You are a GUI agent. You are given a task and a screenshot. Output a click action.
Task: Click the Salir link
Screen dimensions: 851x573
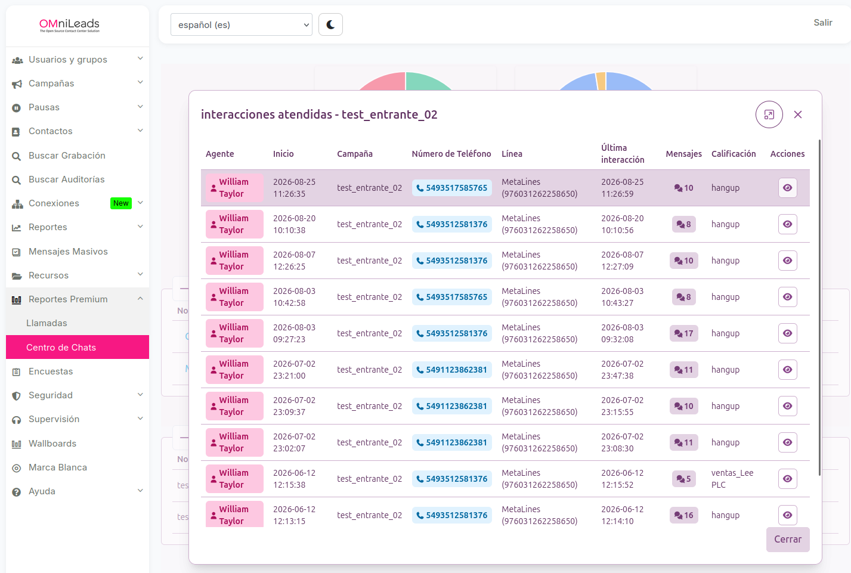click(823, 23)
